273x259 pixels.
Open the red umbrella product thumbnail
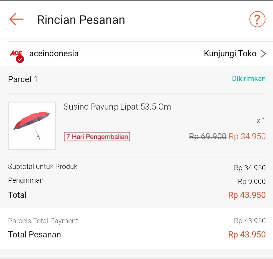click(32, 126)
